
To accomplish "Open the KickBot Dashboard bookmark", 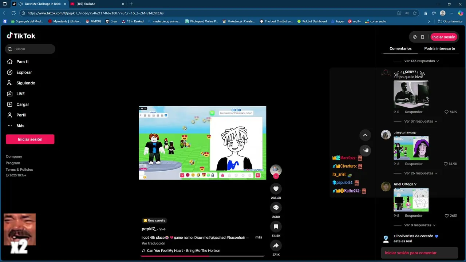I will [311, 21].
